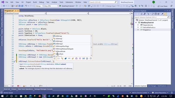Click the yellow warning count indicator
This screenshot has height=98, width=175.
point(25,86)
